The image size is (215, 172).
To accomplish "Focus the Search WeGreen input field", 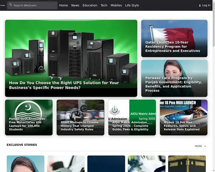I will pos(34,5).
